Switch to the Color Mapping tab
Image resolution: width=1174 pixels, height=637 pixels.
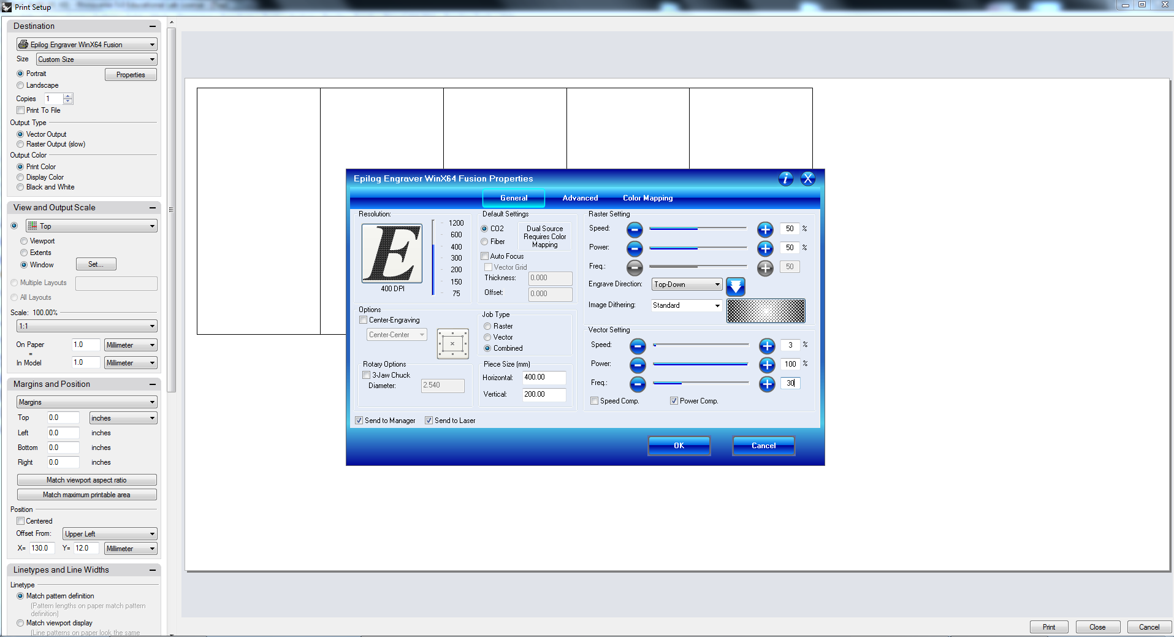point(648,198)
